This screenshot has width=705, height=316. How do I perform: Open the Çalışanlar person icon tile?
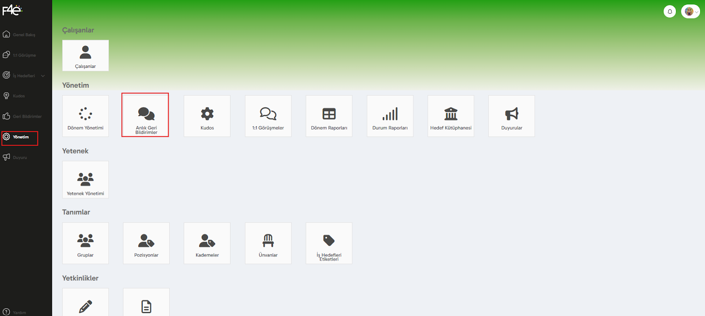click(x=85, y=56)
